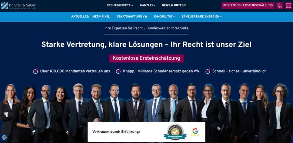Open the phone contact icon
This screenshot has width=293, height=143.
pyautogui.click(x=280, y=6)
